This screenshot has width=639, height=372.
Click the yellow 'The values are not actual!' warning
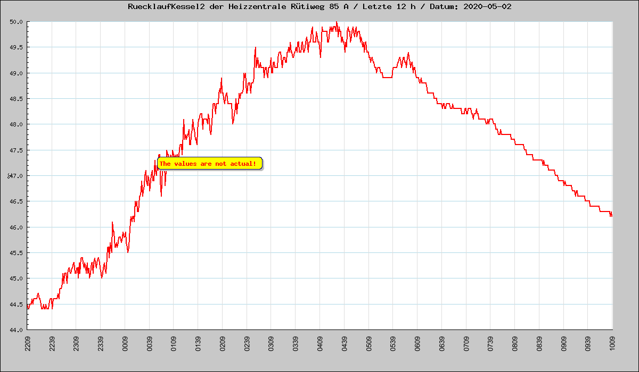click(x=209, y=164)
